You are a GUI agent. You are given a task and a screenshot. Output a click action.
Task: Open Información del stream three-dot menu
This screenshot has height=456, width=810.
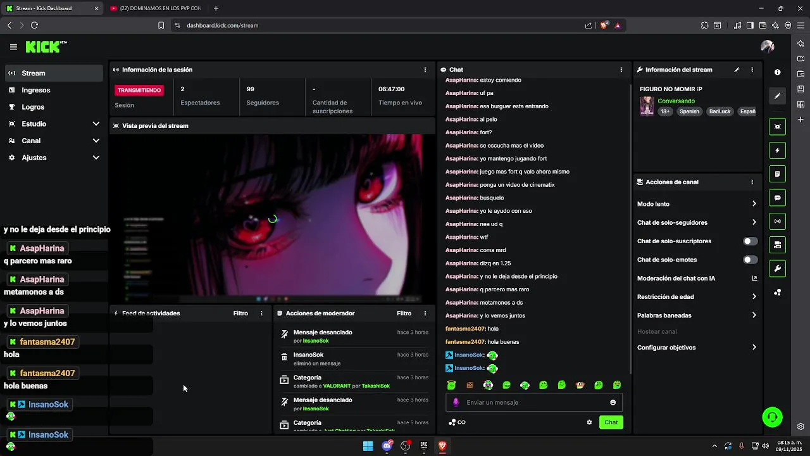click(x=752, y=70)
